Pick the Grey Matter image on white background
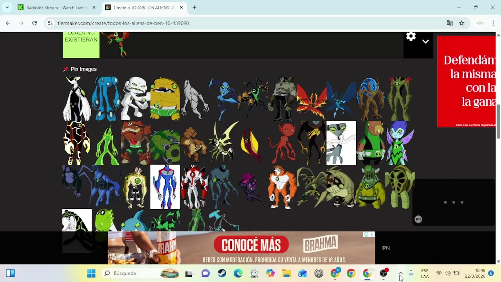Screen dimensions: 501x282 click(341, 143)
